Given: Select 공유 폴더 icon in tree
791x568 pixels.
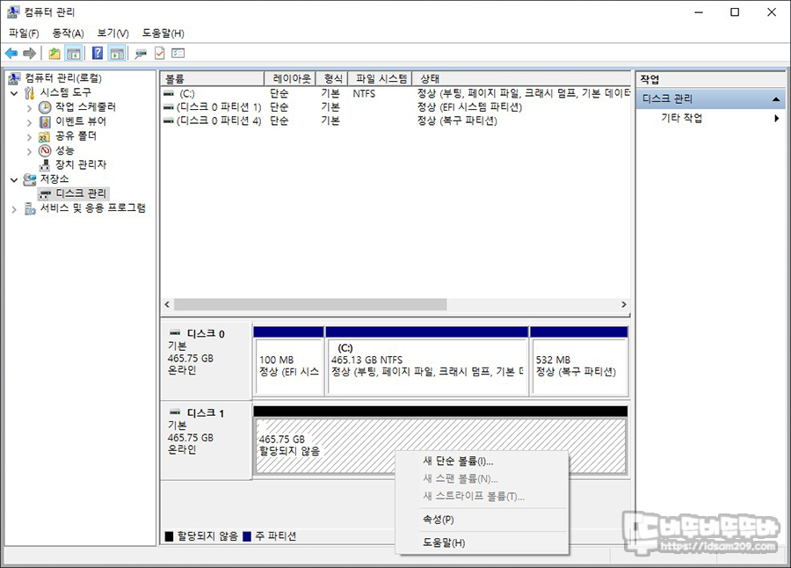Looking at the screenshot, I should coord(45,136).
